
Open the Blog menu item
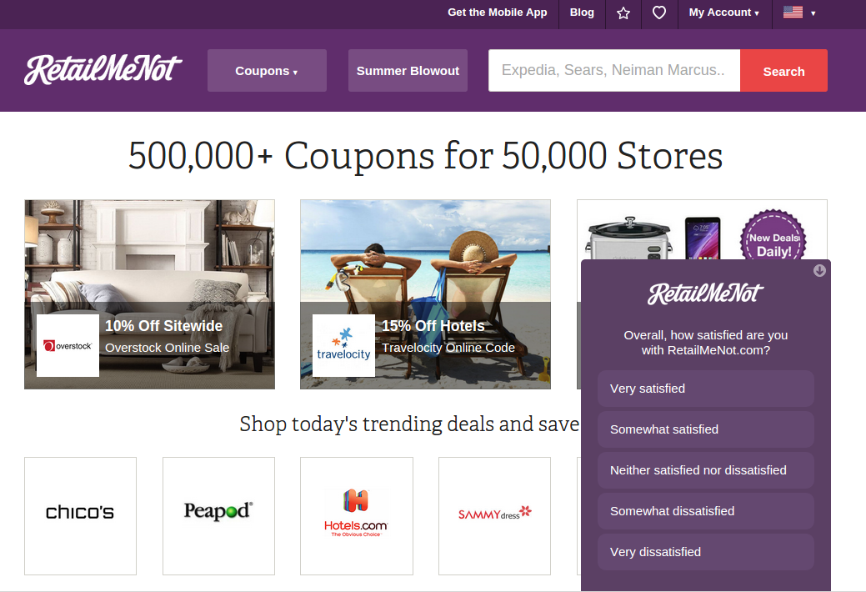582,13
